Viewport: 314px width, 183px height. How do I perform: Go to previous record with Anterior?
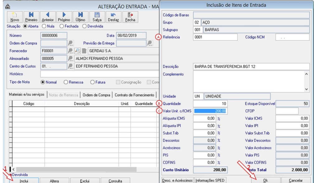(48, 17)
